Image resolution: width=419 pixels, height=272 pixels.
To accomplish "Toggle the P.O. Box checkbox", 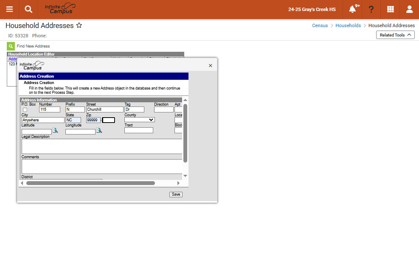I will (25, 110).
